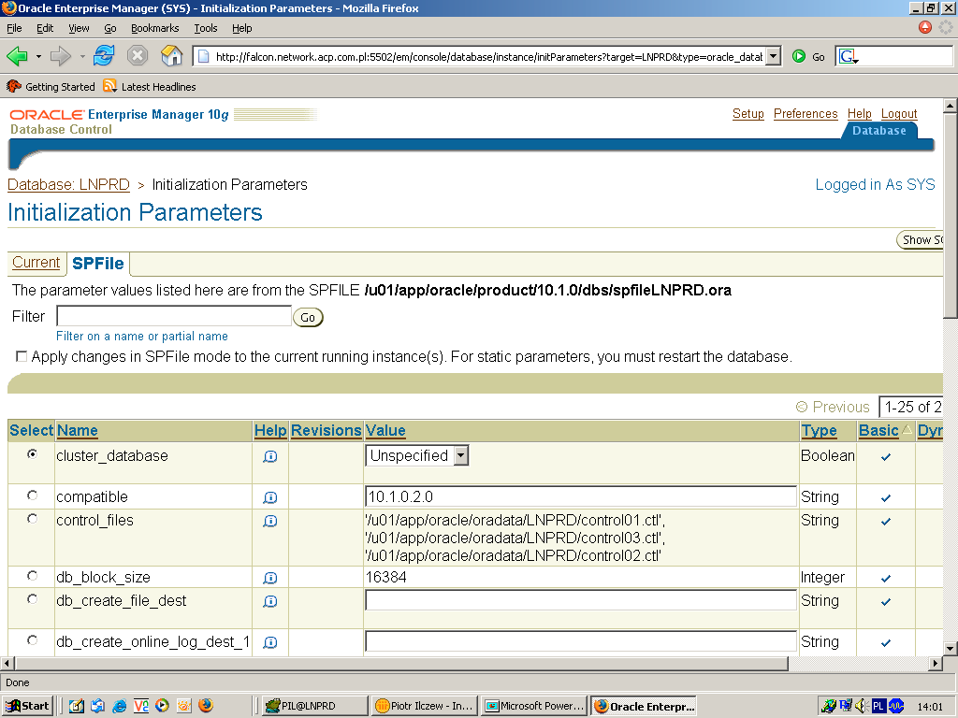Viewport: 958px width, 718px height.
Task: Click the Stop loading icon
Action: pos(138,55)
